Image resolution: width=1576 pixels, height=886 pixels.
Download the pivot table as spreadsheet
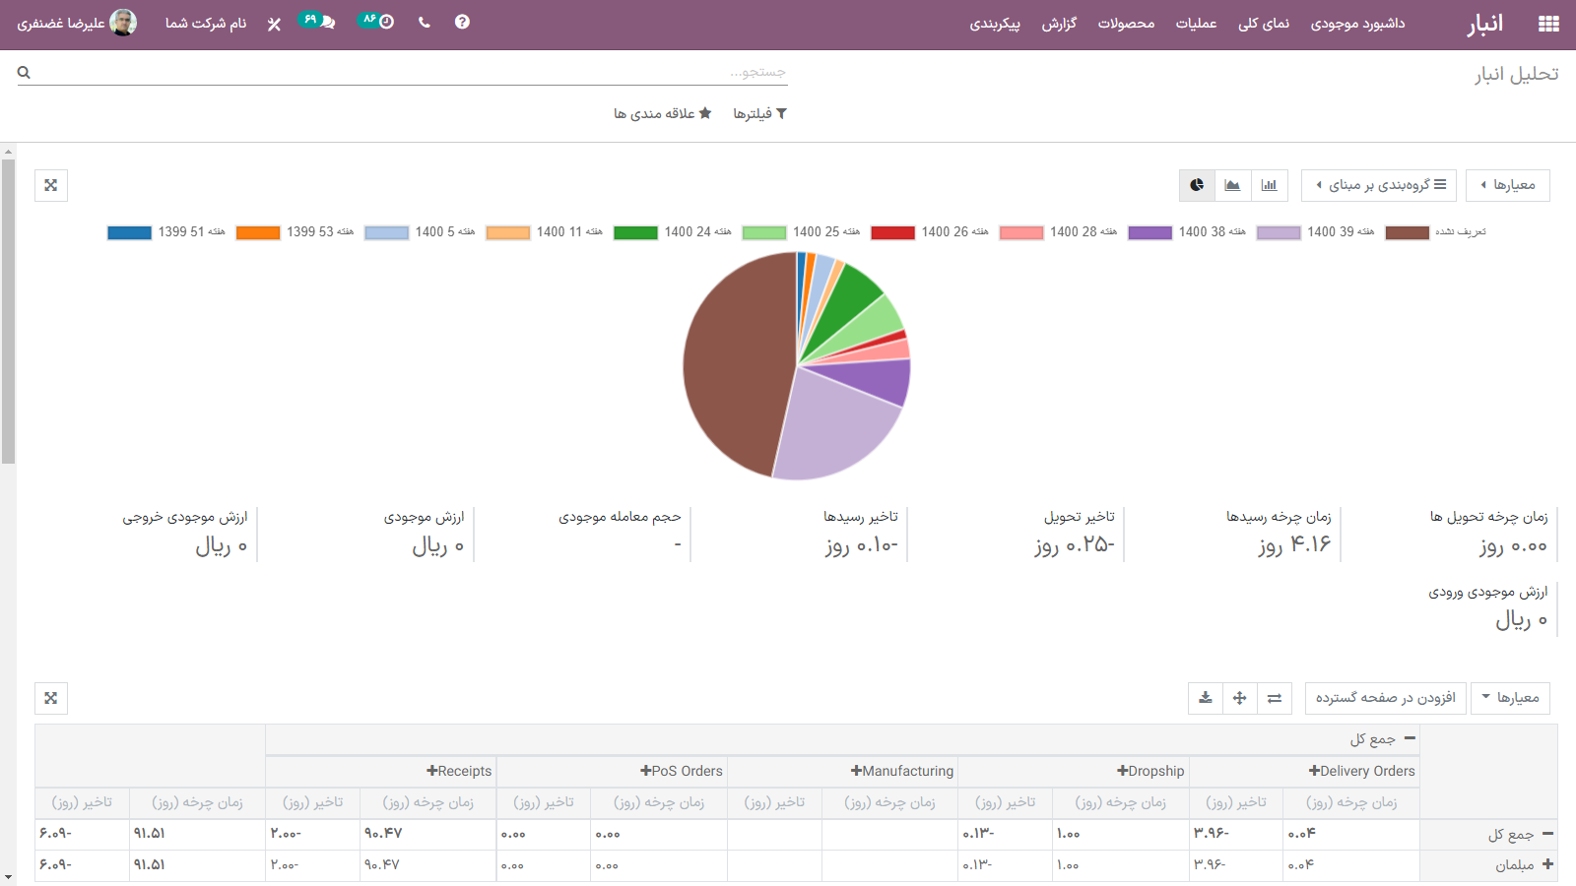coord(1205,698)
